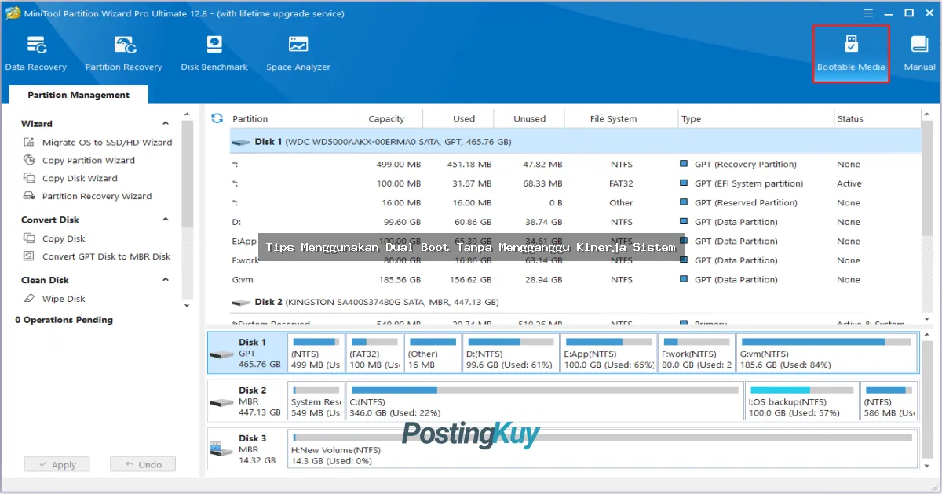Click the Disk 1 drive icon in list
The image size is (942, 494).
tap(240, 142)
